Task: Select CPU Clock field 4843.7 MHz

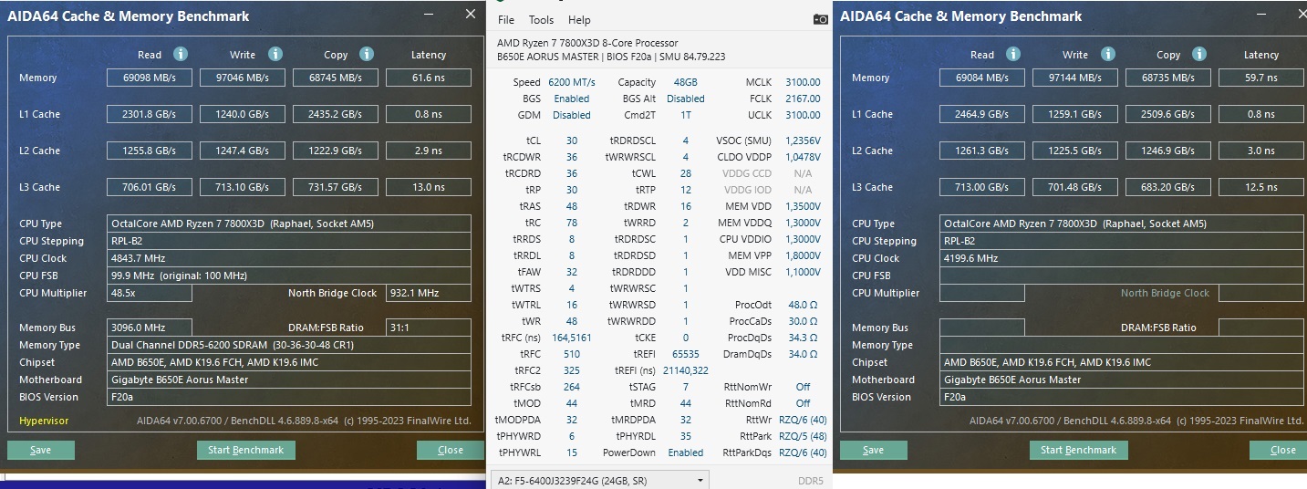Action: (290, 258)
